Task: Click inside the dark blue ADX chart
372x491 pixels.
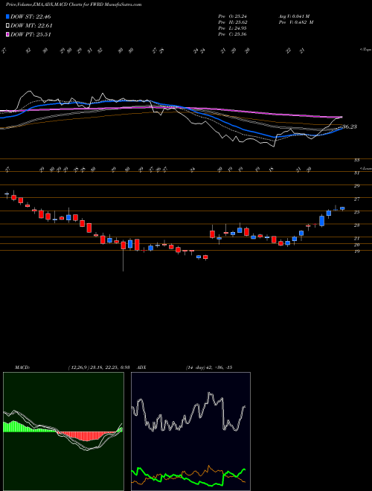Action: coord(190,431)
